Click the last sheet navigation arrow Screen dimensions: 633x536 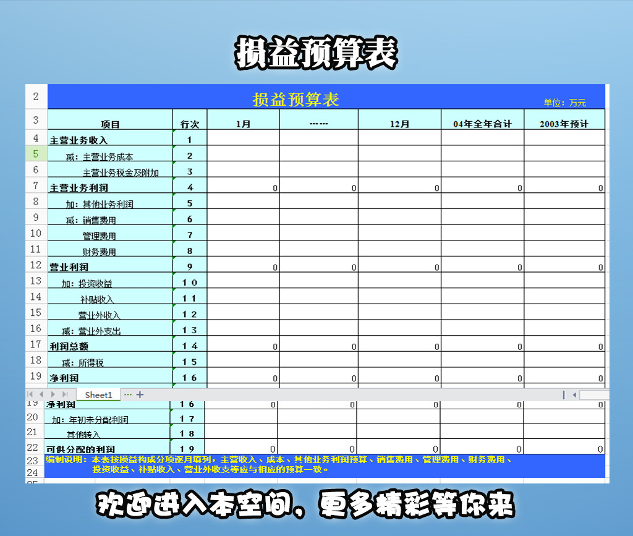64,394
